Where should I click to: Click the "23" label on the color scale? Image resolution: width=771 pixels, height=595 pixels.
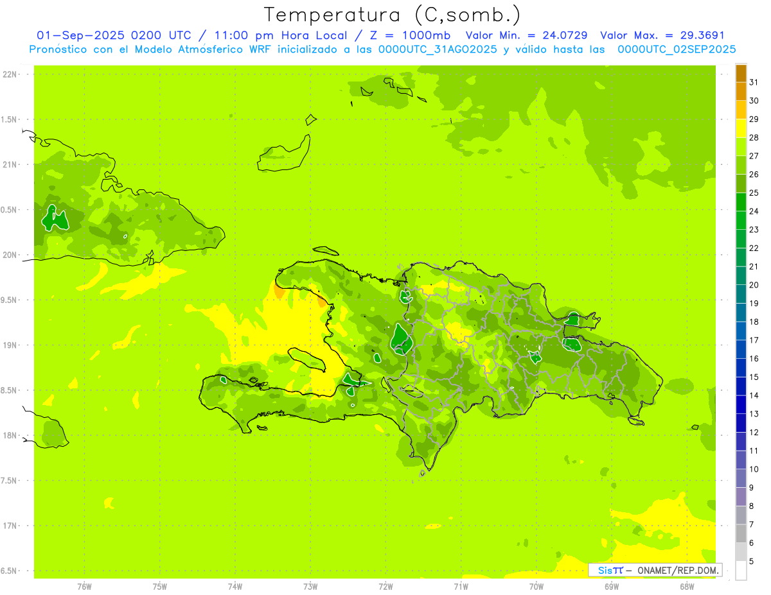pos(754,230)
